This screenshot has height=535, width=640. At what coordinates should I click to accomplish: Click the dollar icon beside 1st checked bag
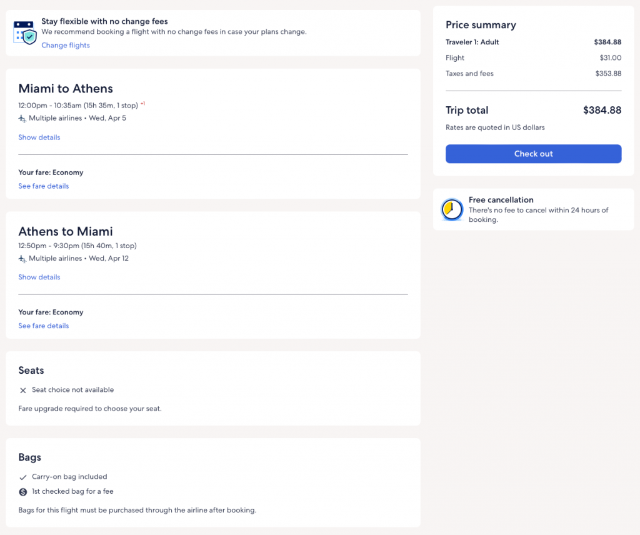point(23,492)
